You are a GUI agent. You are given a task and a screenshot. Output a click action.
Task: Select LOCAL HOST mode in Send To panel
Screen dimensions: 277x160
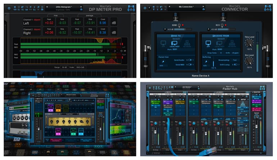tap(174, 44)
